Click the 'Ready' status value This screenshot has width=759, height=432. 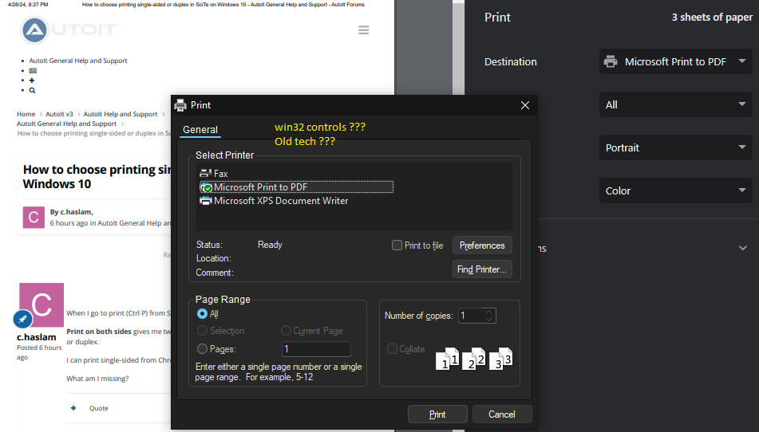click(x=270, y=245)
